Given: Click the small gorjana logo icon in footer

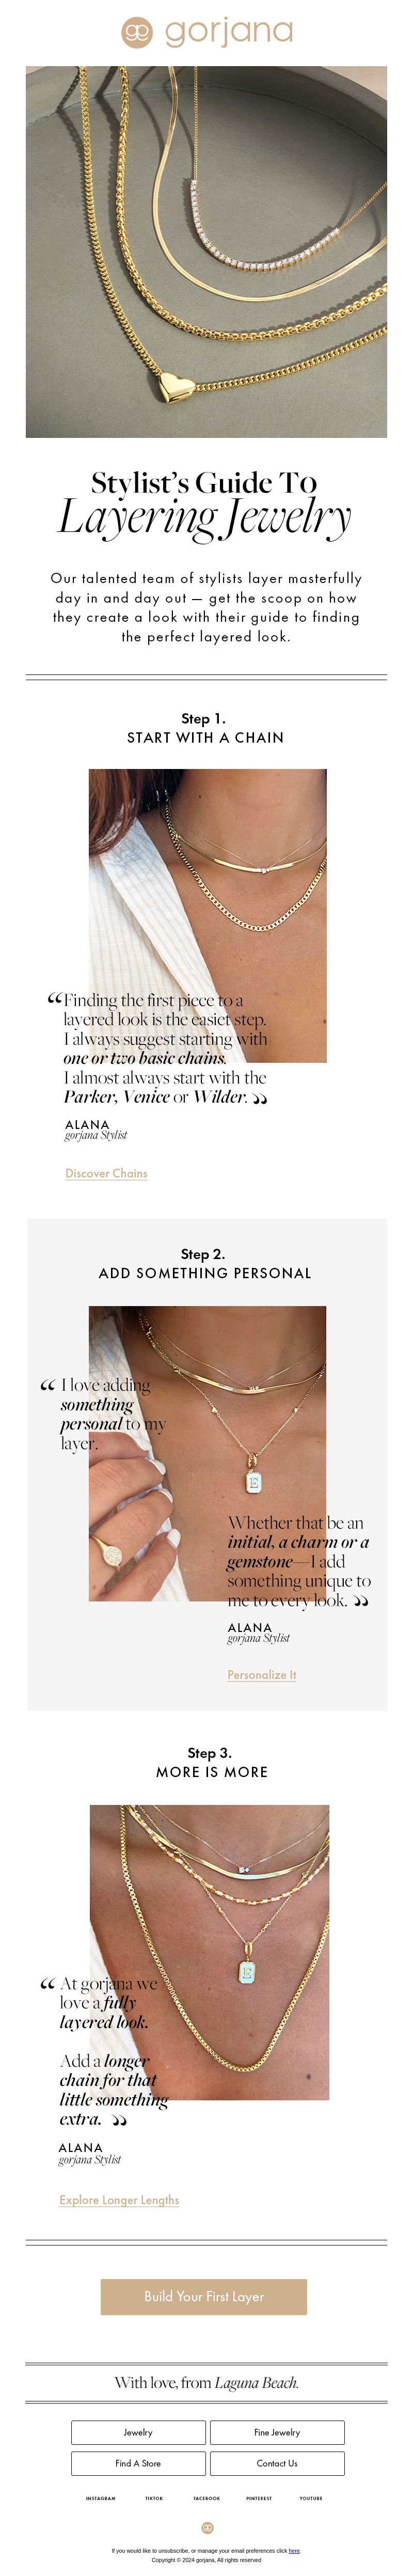Looking at the screenshot, I should 207,2527.
